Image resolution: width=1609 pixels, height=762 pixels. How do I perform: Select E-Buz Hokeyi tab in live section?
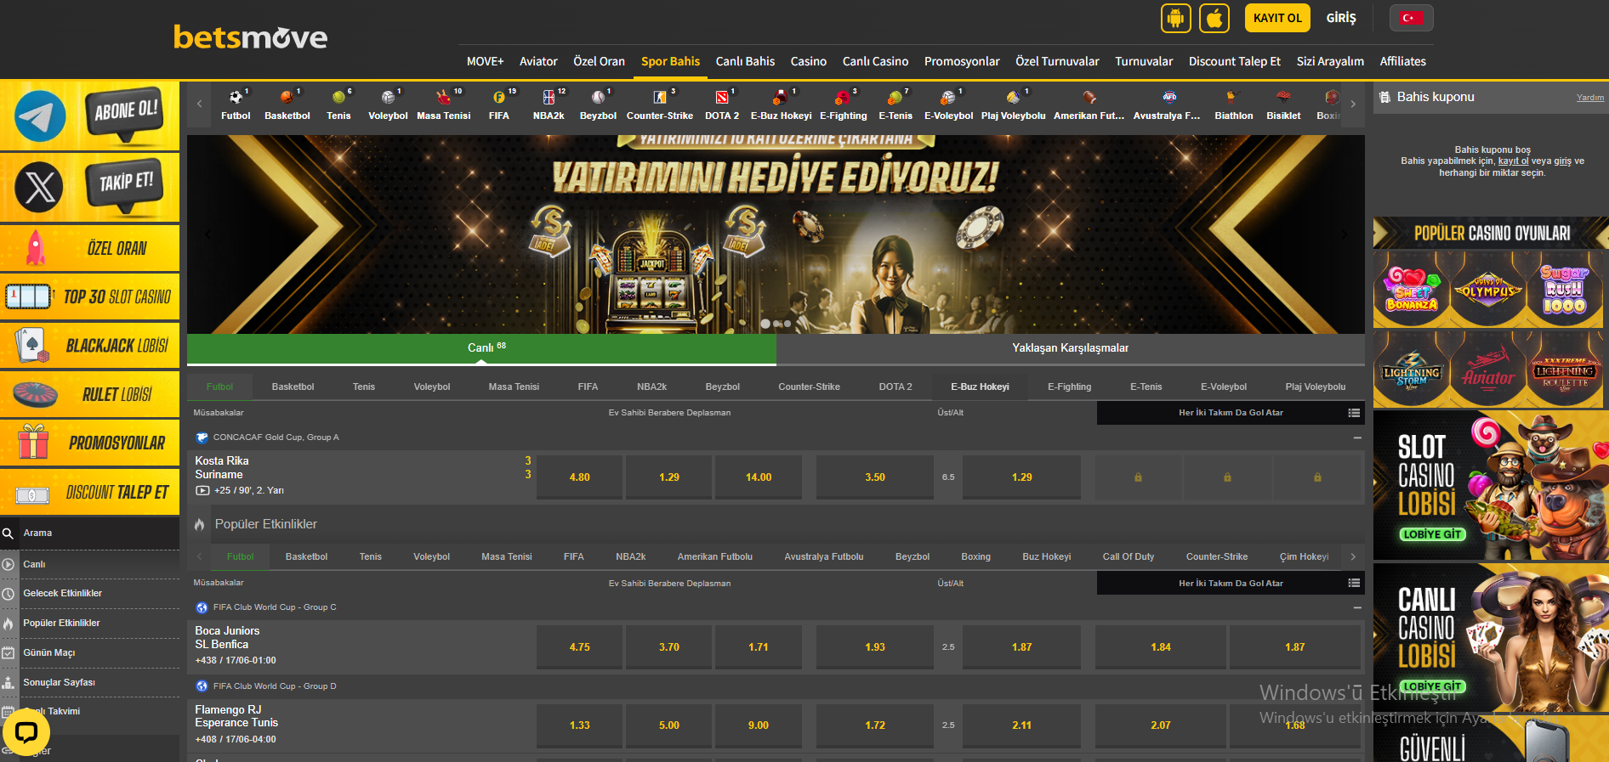coord(980,387)
